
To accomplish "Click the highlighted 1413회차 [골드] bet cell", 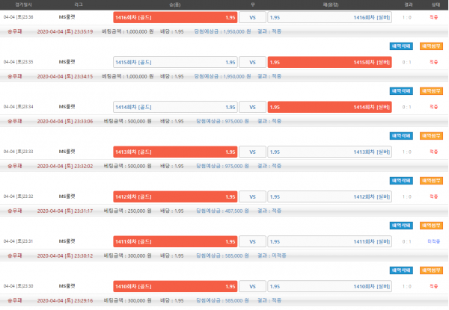I will coord(176,151).
